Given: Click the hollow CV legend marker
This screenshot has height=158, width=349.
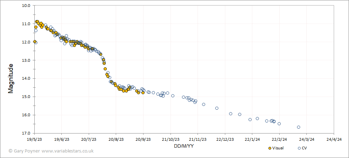Looking at the screenshot, I should click(x=299, y=148).
